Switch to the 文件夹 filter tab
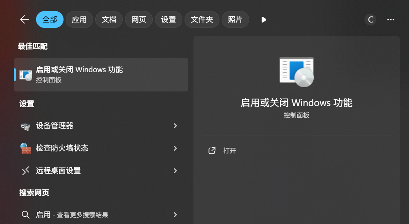 click(202, 20)
